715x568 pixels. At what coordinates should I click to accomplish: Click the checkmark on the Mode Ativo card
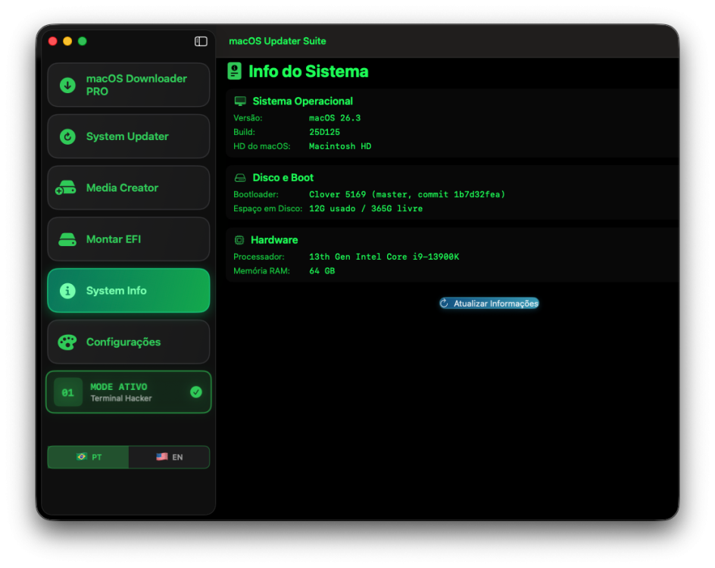(196, 392)
